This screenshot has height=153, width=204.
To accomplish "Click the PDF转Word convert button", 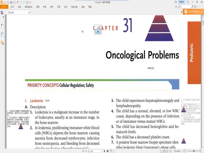I will tap(193, 12).
